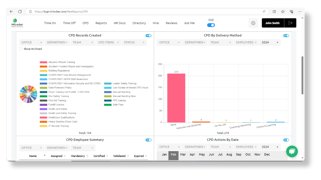321x180 pixels.
Task: Disable the CPD Records Created panel toggle
Action: point(148,35)
